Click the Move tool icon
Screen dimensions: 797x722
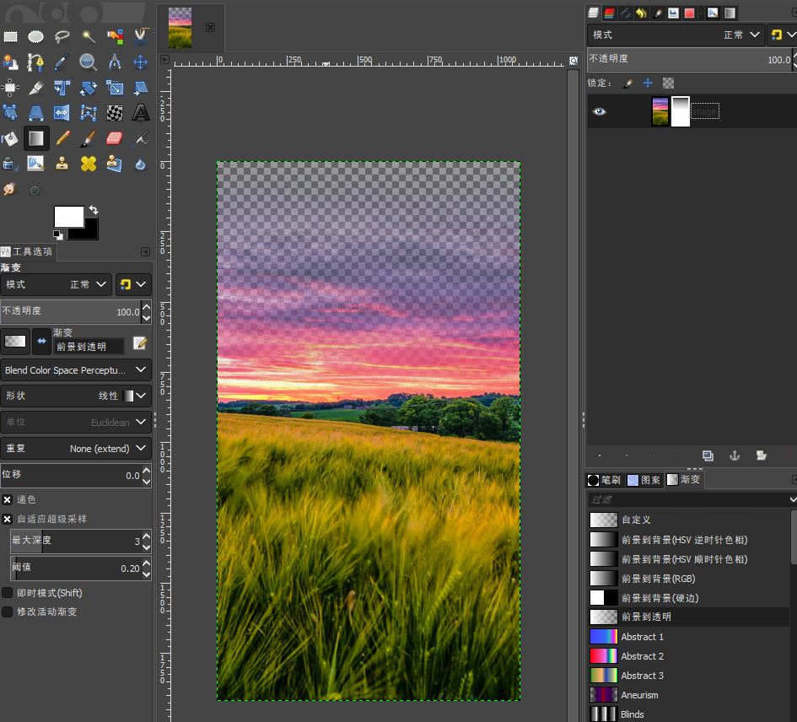141,62
